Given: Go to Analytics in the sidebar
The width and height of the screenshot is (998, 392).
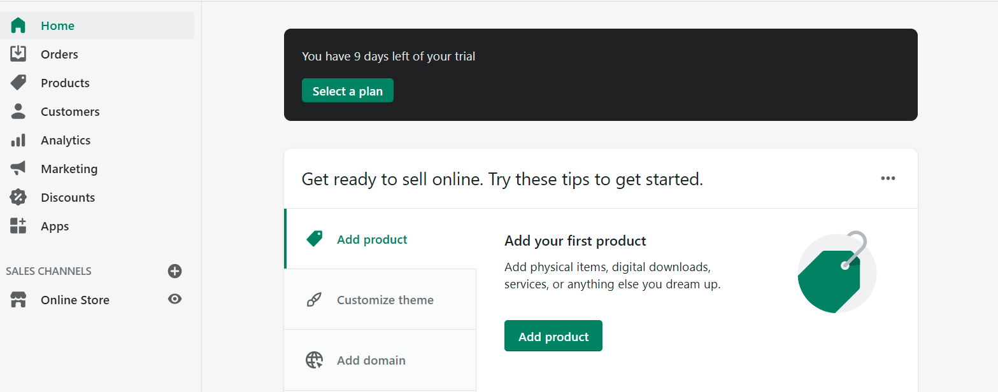Looking at the screenshot, I should [x=66, y=140].
